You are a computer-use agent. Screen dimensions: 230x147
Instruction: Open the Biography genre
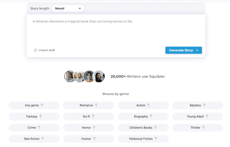(143, 116)
